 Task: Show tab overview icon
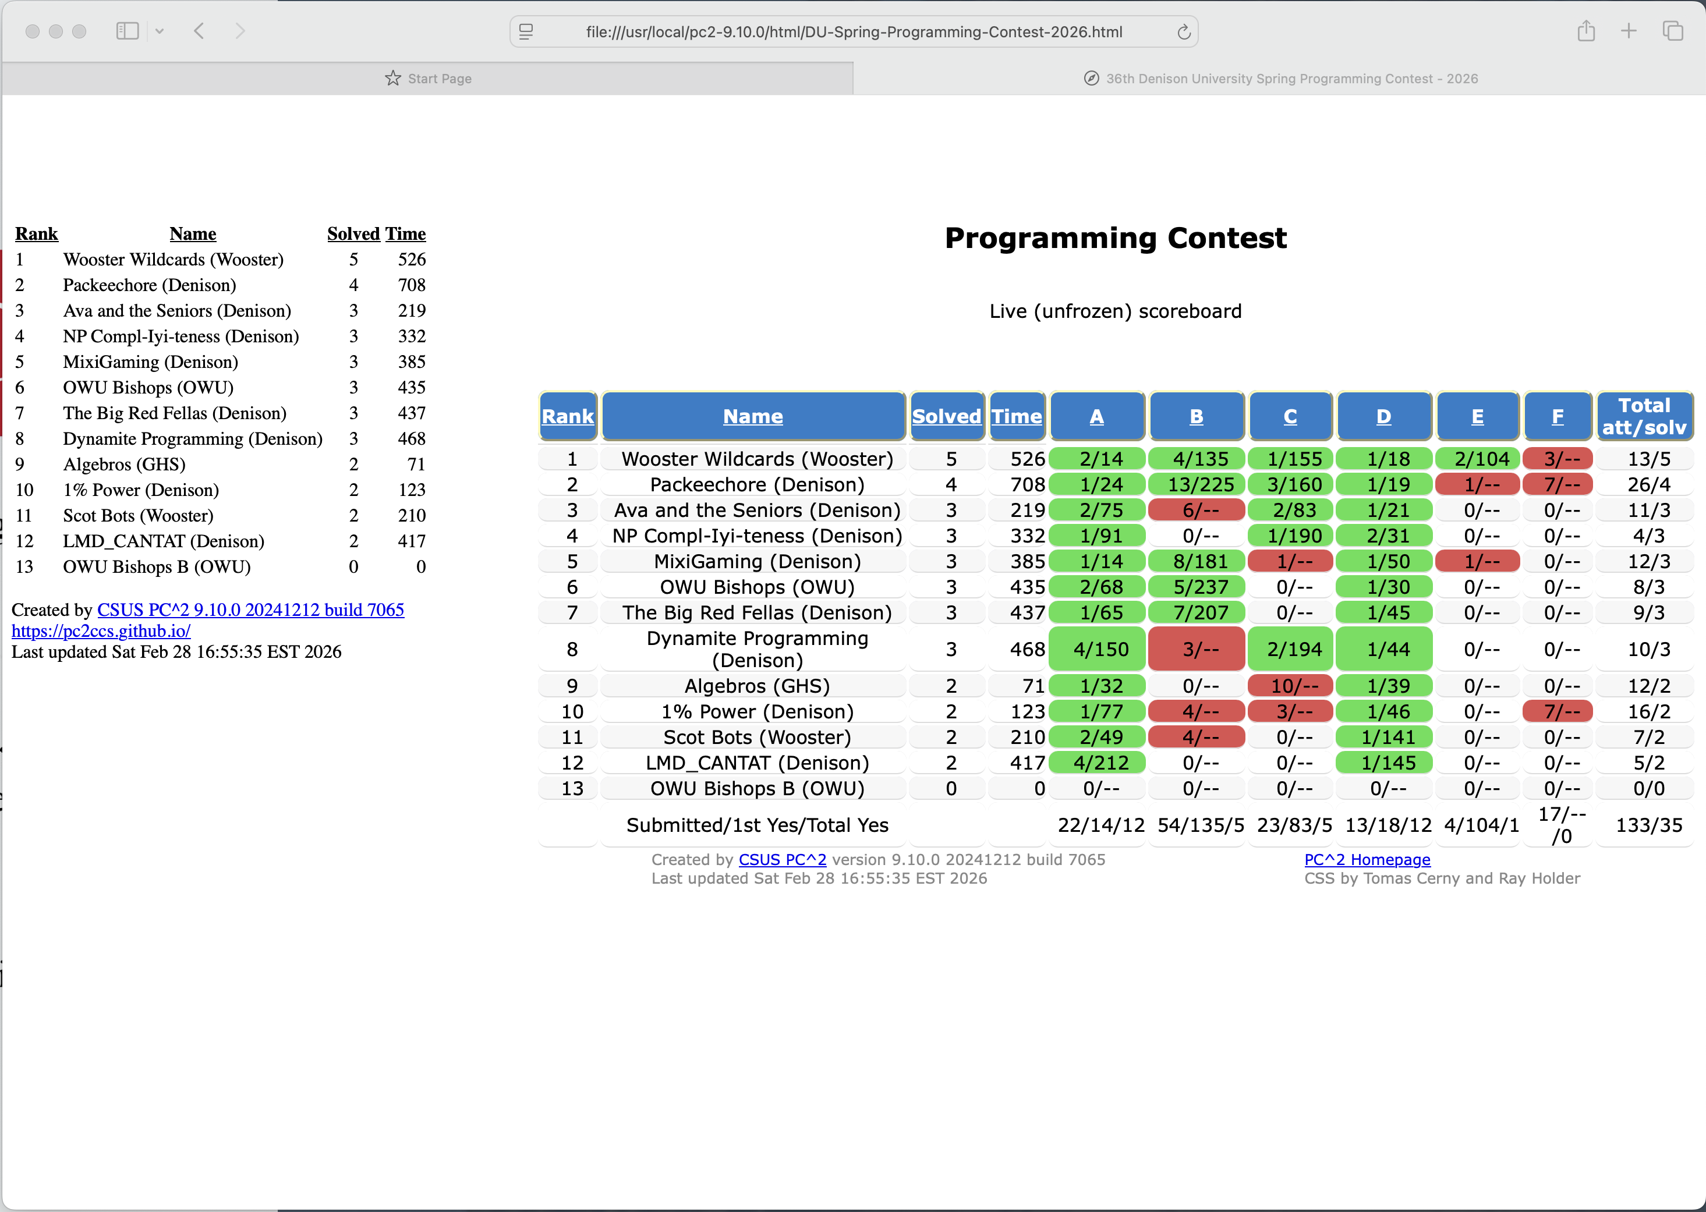tap(1672, 31)
